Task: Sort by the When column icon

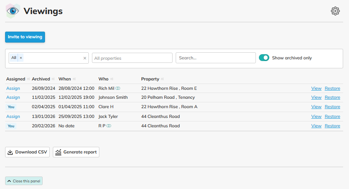Action: (x=74, y=79)
